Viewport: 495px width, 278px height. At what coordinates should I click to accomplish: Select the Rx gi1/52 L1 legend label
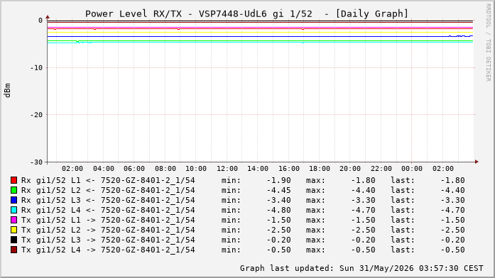coord(108,180)
